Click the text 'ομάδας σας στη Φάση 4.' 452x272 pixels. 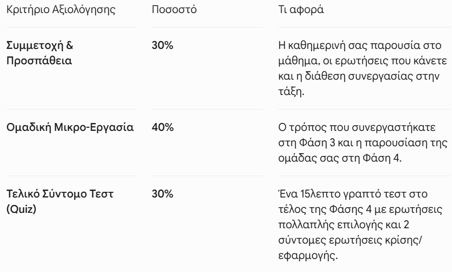click(340, 158)
